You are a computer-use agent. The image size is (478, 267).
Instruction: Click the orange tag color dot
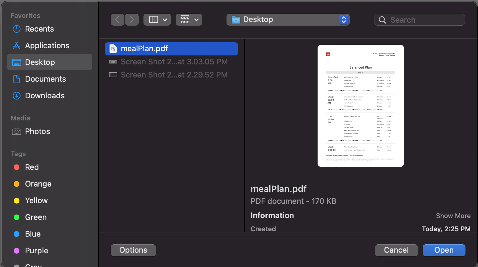coord(17,184)
